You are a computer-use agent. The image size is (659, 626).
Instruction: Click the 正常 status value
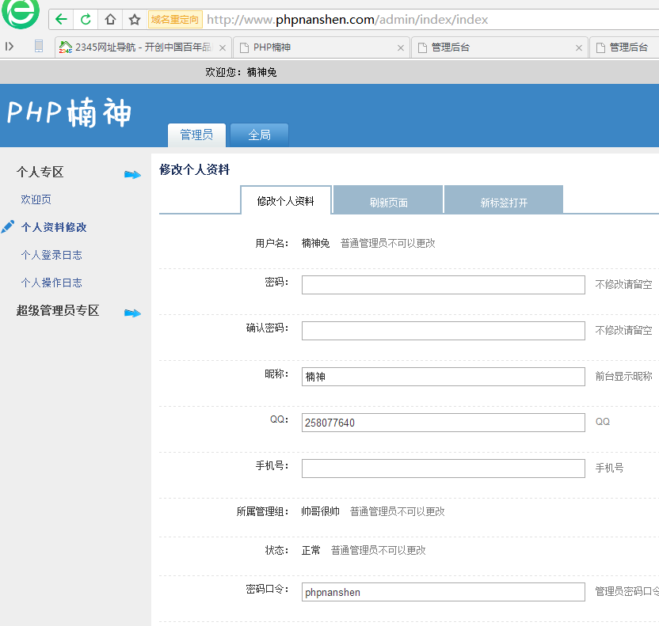click(x=311, y=550)
